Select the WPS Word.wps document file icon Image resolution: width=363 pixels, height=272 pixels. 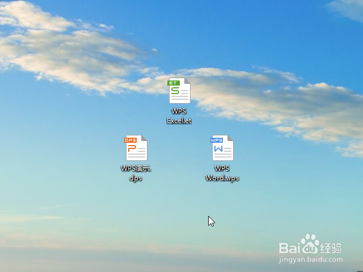click(x=222, y=148)
